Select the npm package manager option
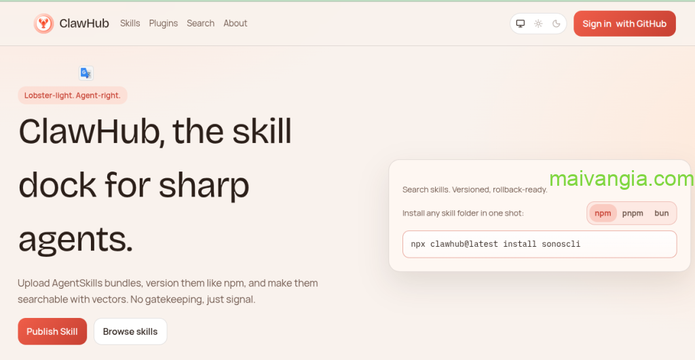The image size is (695, 360). tap(603, 213)
